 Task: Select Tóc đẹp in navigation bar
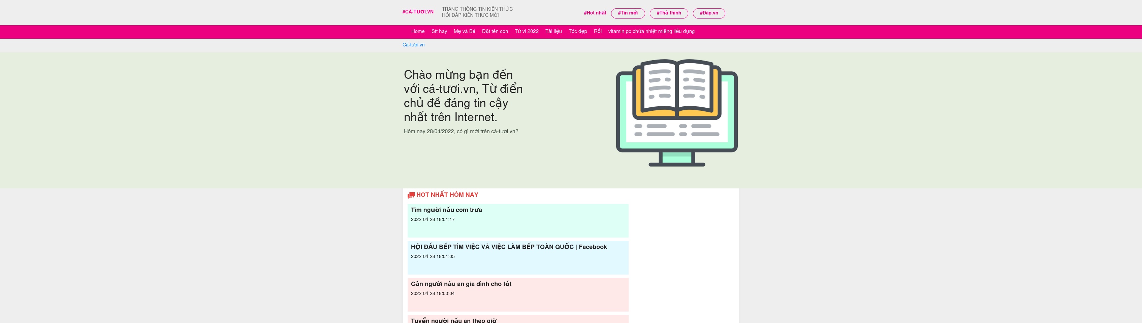pos(578,31)
